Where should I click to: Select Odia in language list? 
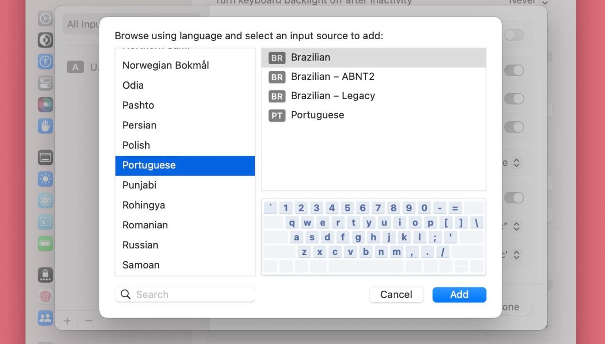click(185, 85)
